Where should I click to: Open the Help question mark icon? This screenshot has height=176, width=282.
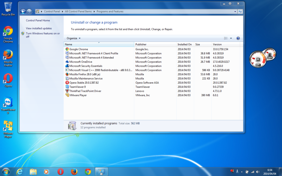click(238, 38)
